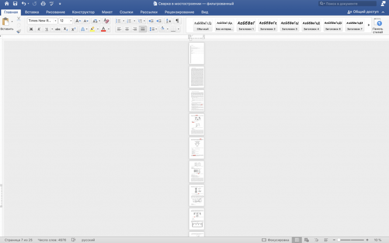
Task: Activate the format painter brush
Action: coord(19,32)
